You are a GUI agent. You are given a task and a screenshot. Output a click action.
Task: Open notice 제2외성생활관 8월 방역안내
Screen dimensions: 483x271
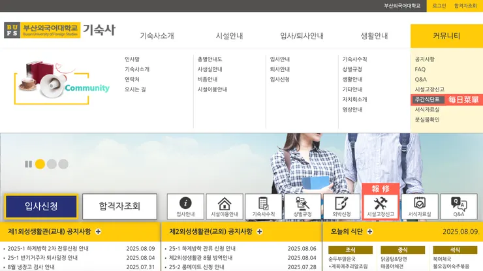[x=200, y=258]
